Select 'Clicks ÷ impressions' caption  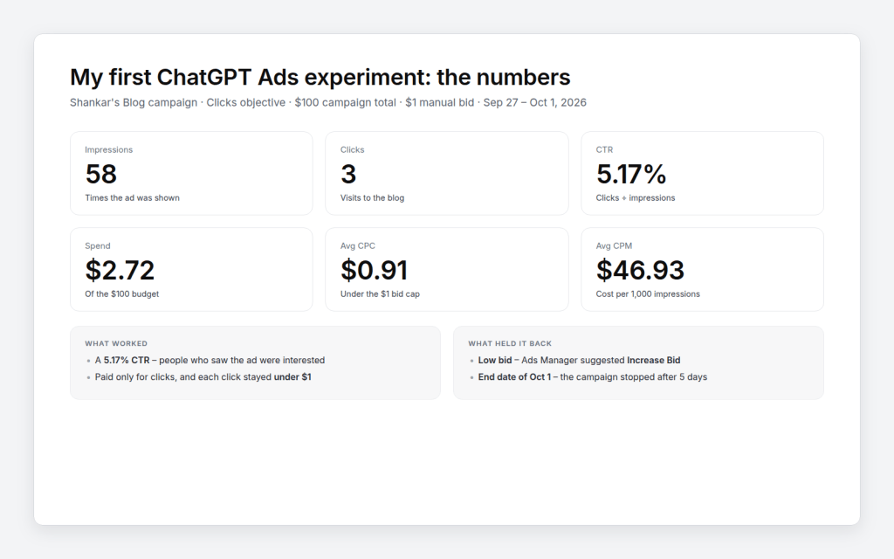(x=636, y=198)
